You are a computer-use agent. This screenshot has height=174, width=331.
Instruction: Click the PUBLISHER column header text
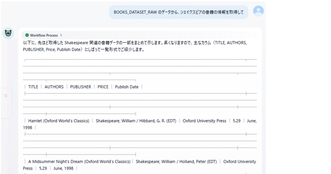(81, 87)
